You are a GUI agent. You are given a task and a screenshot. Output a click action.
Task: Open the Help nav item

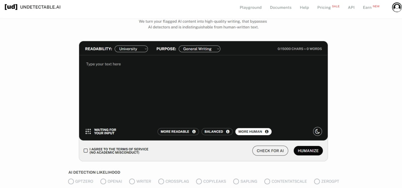pyautogui.click(x=305, y=7)
